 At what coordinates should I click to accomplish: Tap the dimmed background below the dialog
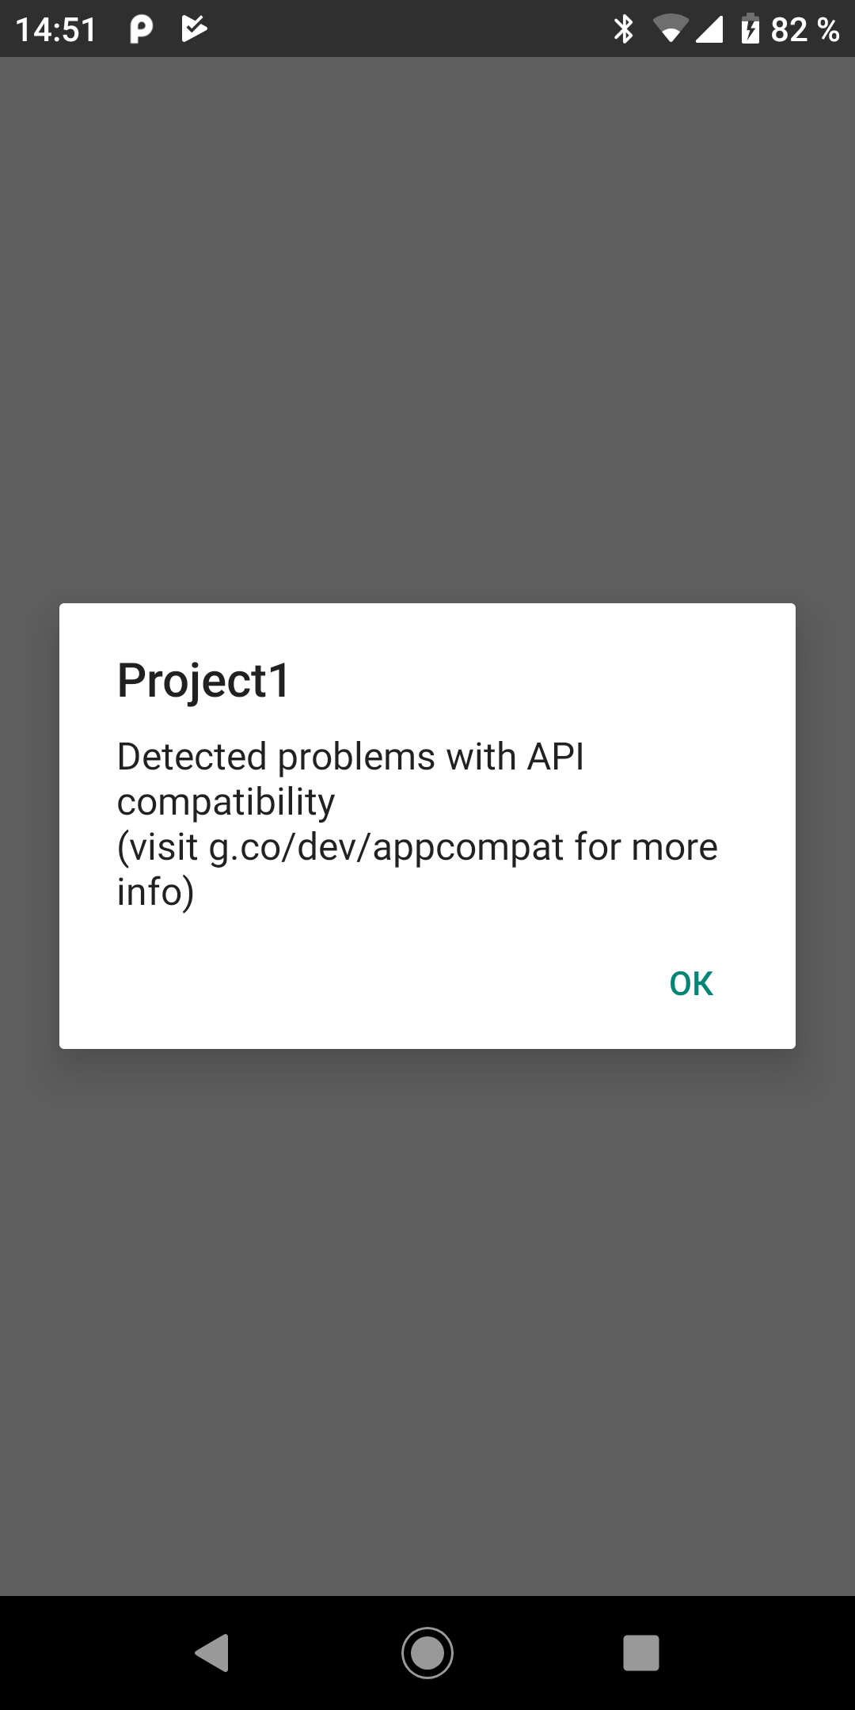[x=427, y=1322]
